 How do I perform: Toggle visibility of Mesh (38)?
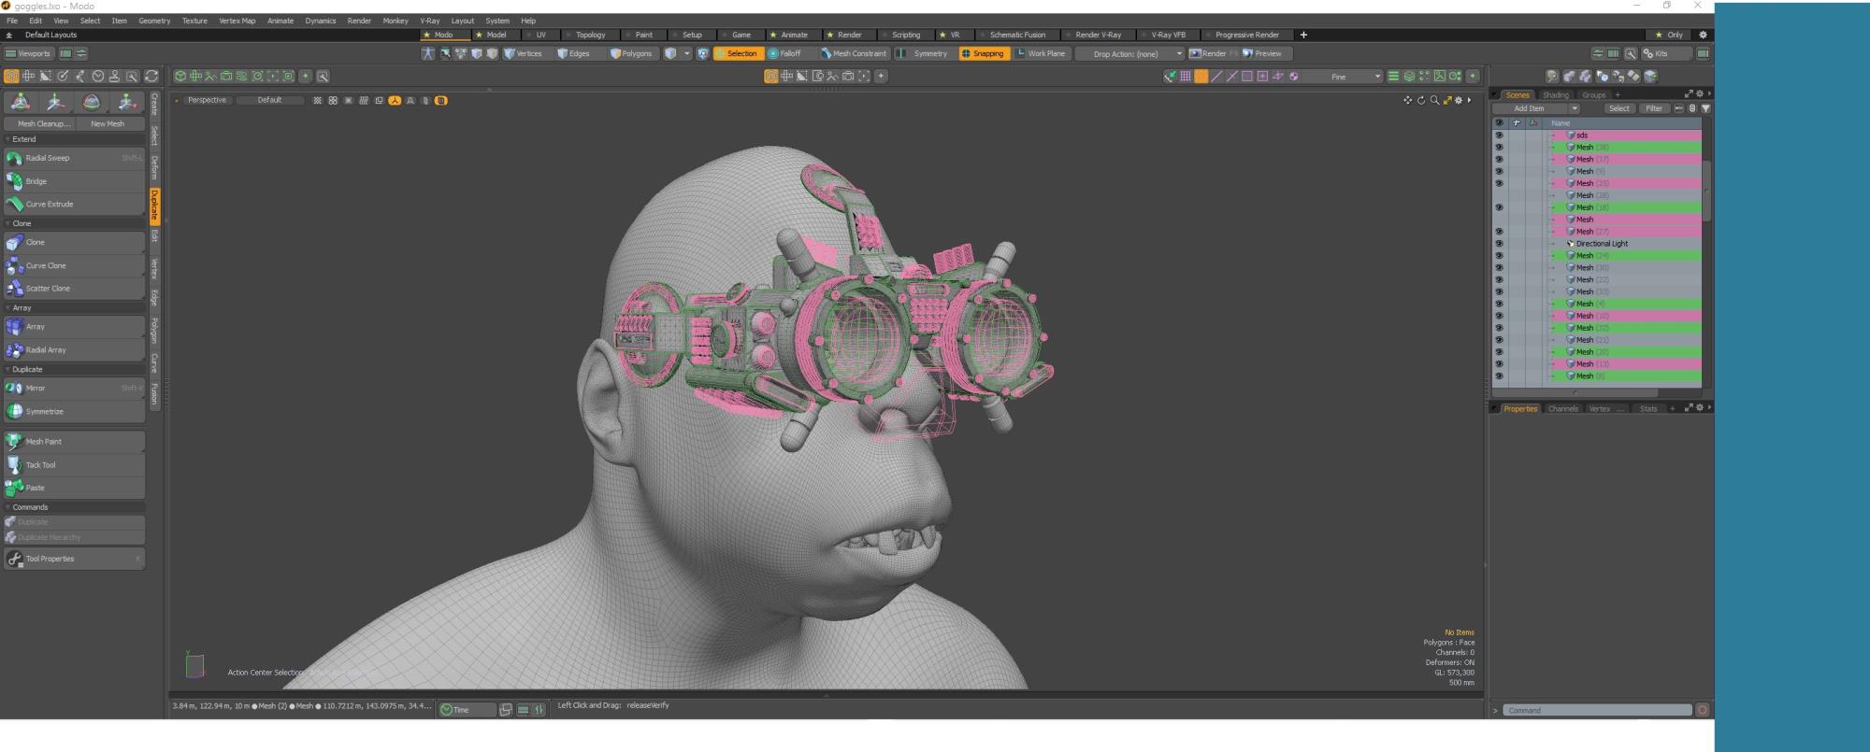coord(1499,148)
